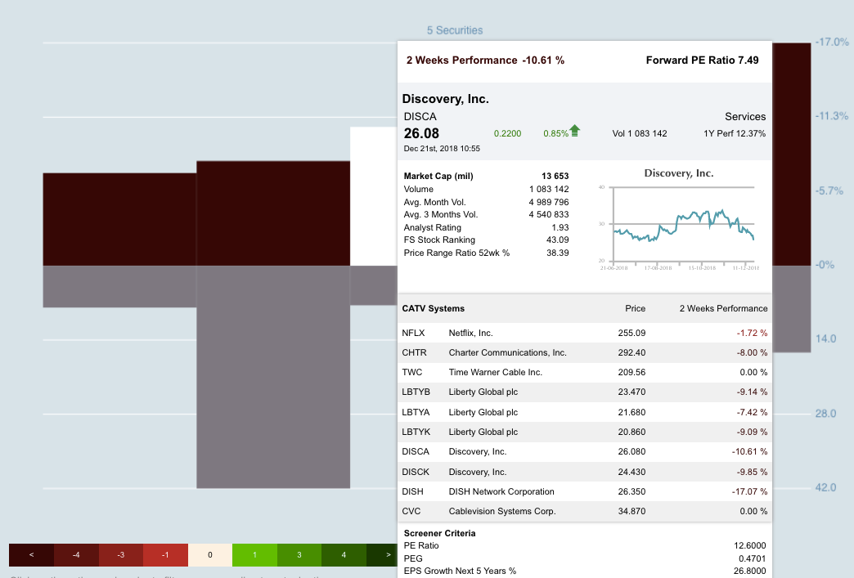Click the LBTYK Liberty Global row

pyautogui.click(x=584, y=432)
